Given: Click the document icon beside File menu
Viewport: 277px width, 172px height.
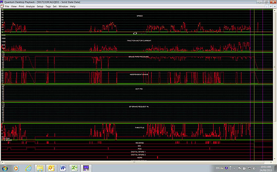Looking at the screenshot, I should 2,6.
